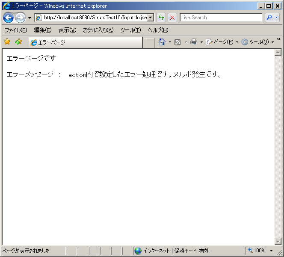Click the RSS Feeds icon
Viewport: 284px width, 257px height.
[x=177, y=42]
